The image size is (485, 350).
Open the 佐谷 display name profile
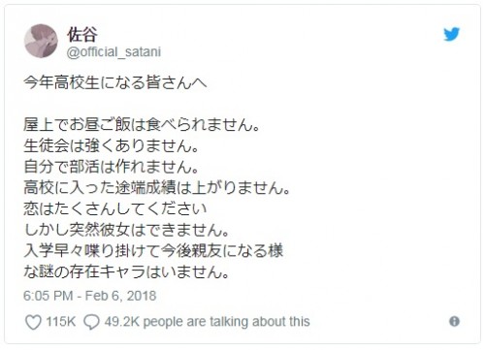coord(82,35)
